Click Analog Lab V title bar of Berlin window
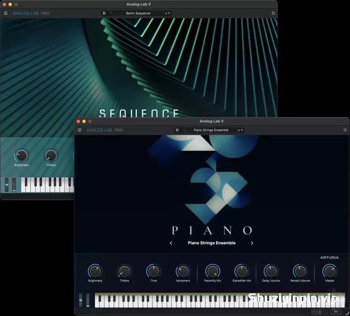The height and width of the screenshot is (316, 350). [139, 4]
